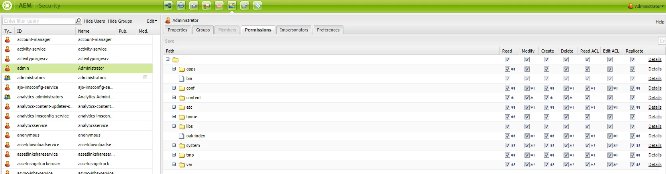The width and height of the screenshot is (666, 174).
Task: Click the oak:index file icon
Action: [182, 136]
